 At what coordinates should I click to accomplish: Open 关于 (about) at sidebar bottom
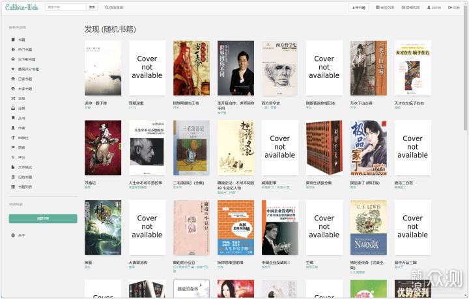click(21, 235)
